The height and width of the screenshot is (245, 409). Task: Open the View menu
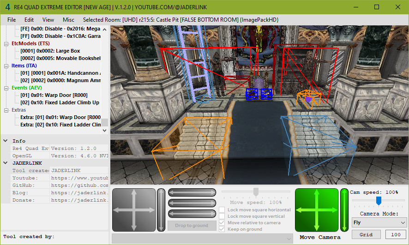[x=48, y=20]
